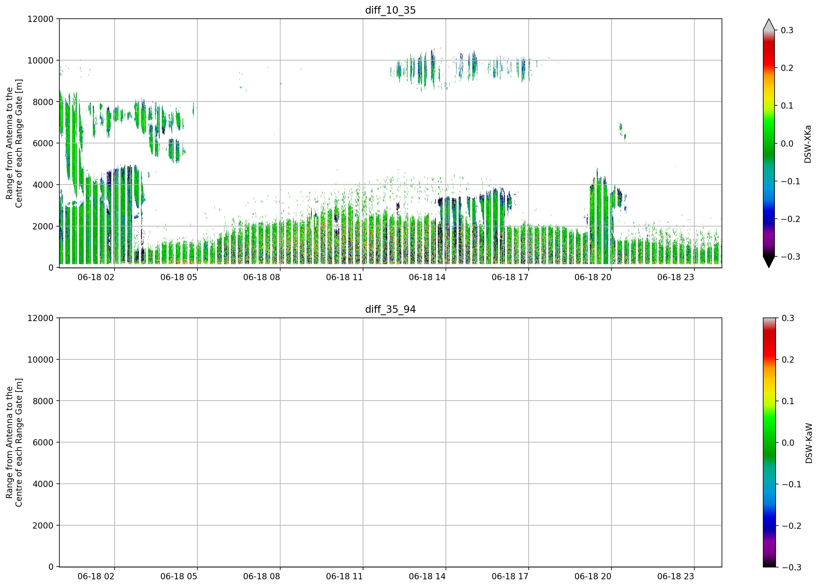Image resolution: width=819 pixels, height=587 pixels.
Task: Click the '0.0' tick on DSW-XKa colorbar
Action: click(787, 144)
